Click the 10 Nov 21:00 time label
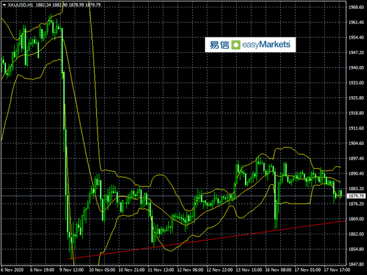367x275 pixels. pos(131,270)
